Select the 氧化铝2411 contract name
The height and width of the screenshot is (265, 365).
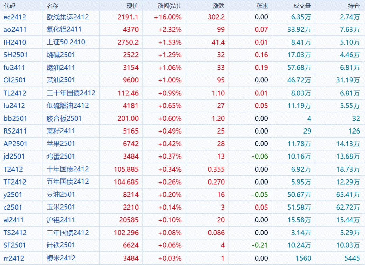[x=64, y=29]
